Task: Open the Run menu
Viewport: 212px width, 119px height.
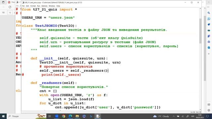Action: (38, 6)
